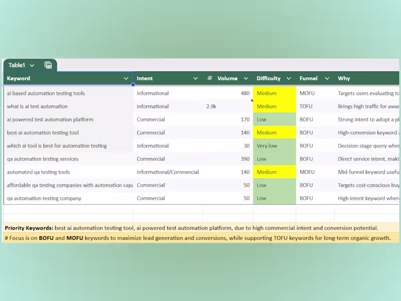Open the Difficulty column filter dropdown
This screenshot has width=401, height=301.
click(x=289, y=78)
